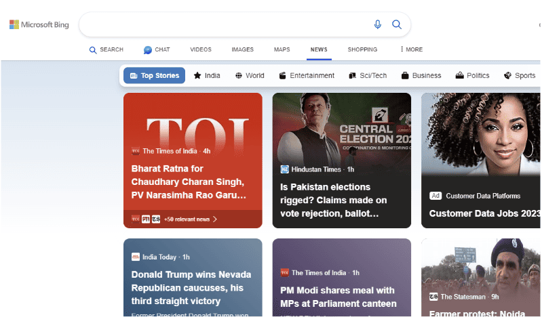This screenshot has width=542, height=317.
Task: Select the Sci/Tech news category
Action: [x=368, y=75]
